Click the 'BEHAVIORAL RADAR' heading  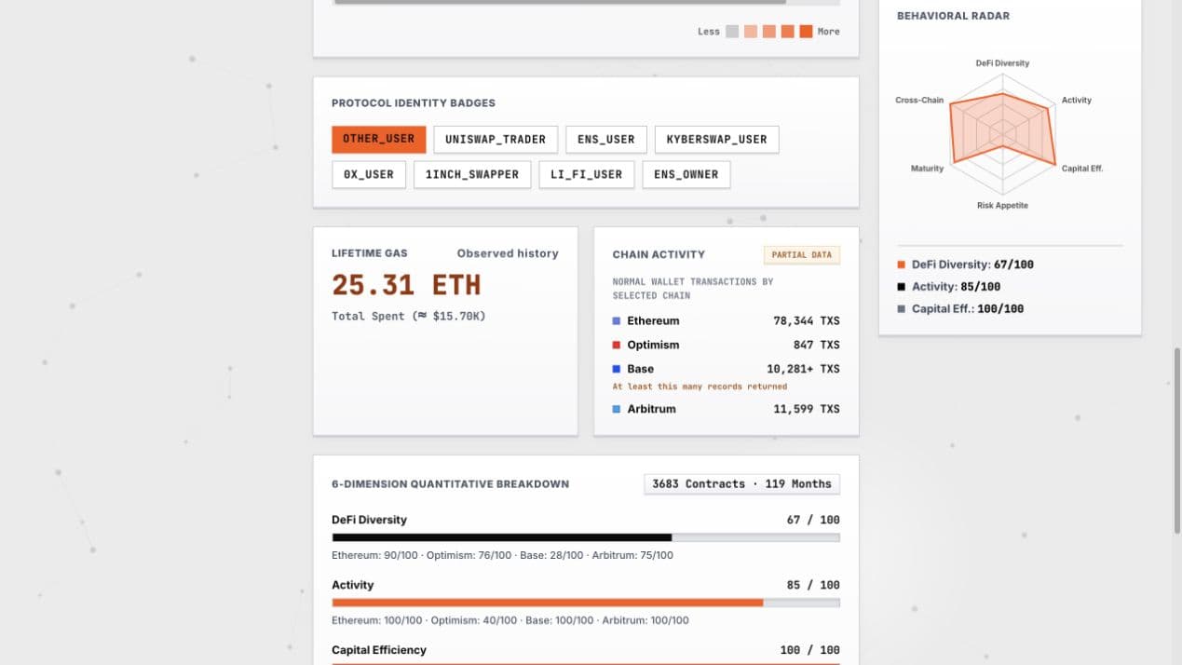953,16
